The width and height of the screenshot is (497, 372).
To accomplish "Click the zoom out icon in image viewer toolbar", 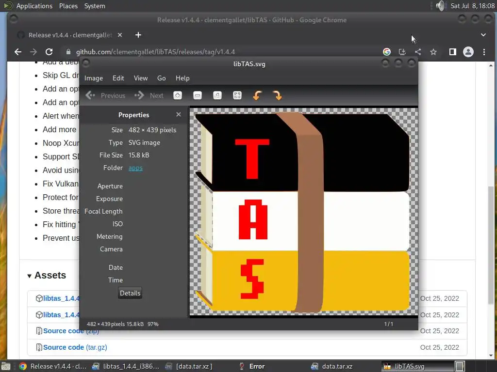I will point(198,95).
